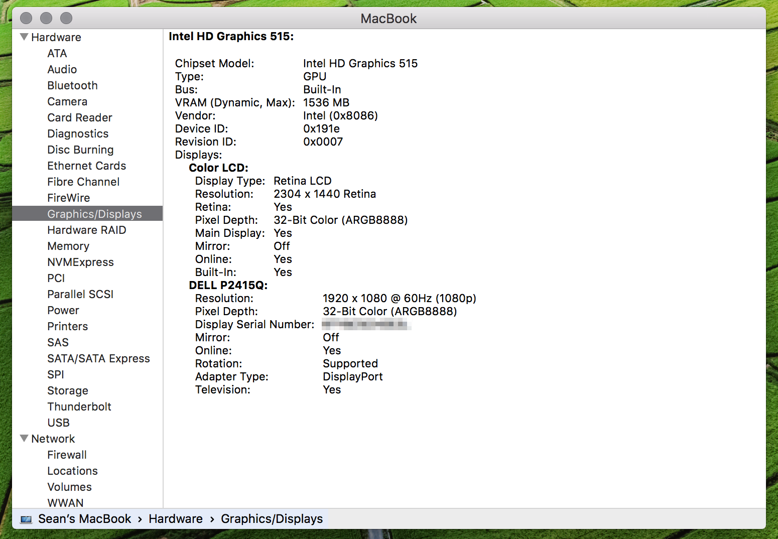Open Hardware RAID information
Image resolution: width=778 pixels, height=539 pixels.
(x=87, y=230)
